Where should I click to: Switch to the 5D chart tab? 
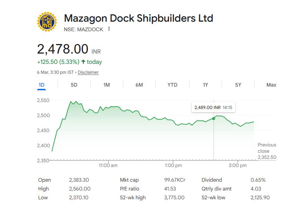pos(74,85)
